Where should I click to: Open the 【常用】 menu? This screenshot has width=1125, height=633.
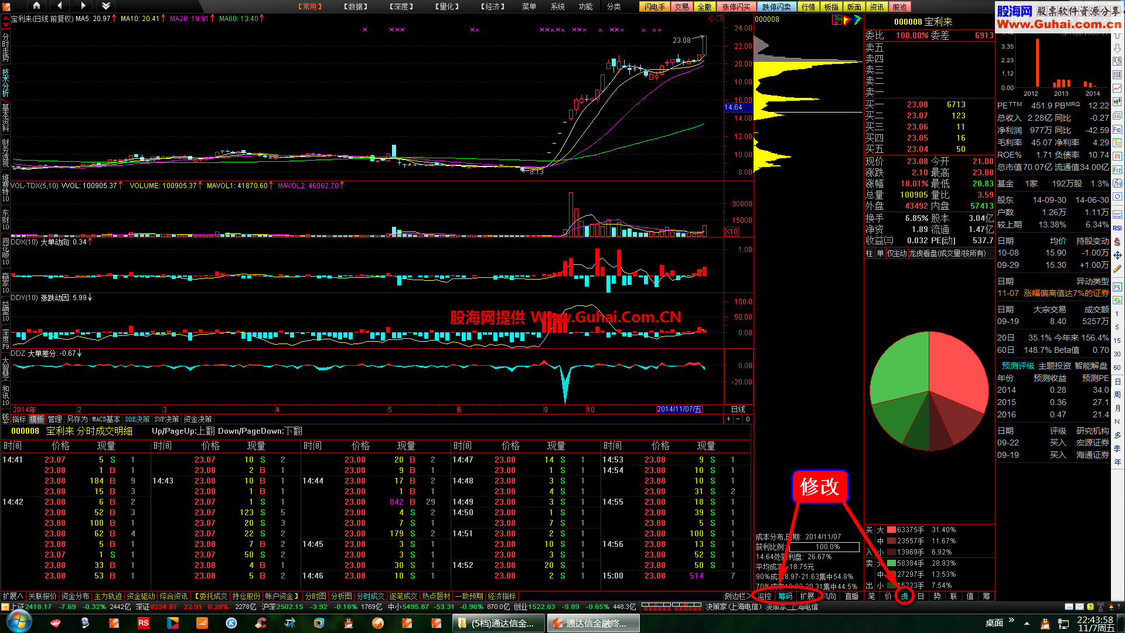tap(310, 6)
